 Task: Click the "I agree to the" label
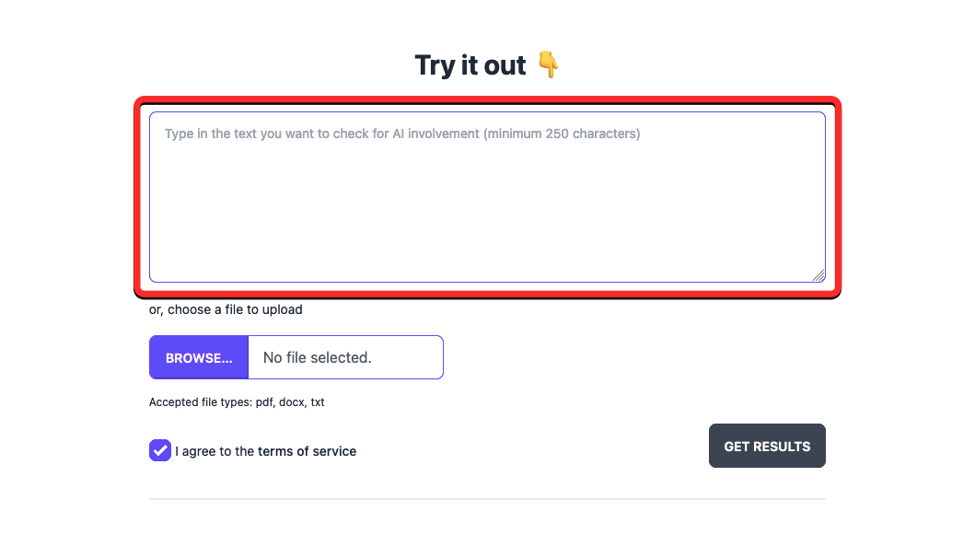215,452
